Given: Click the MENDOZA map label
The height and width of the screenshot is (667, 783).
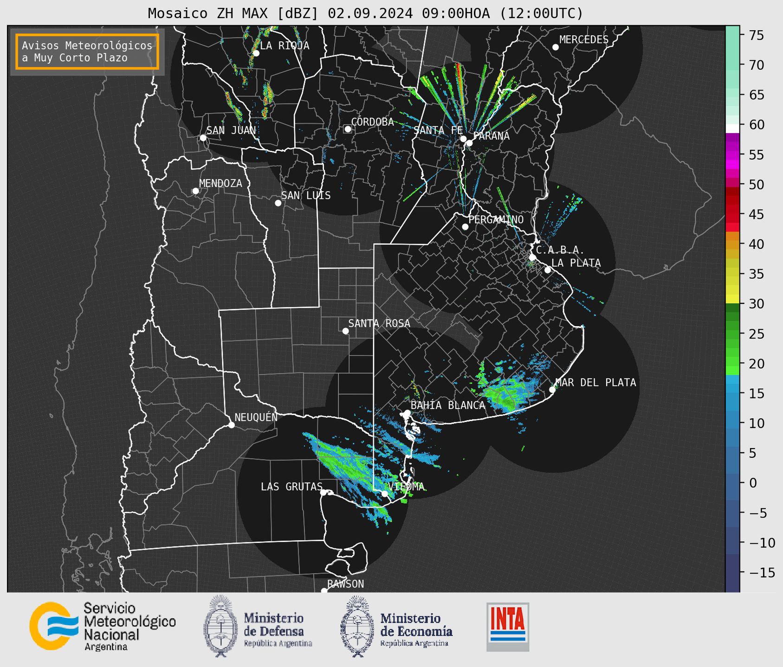Looking at the screenshot, I should coord(220,183).
